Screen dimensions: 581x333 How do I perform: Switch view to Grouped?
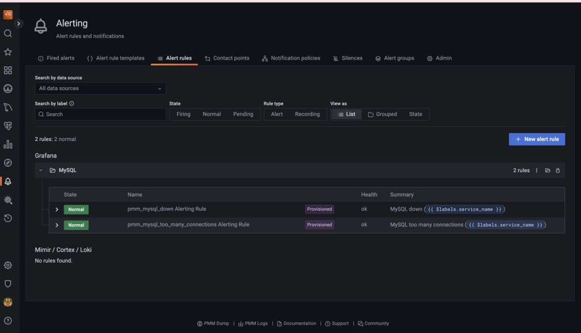click(x=382, y=114)
